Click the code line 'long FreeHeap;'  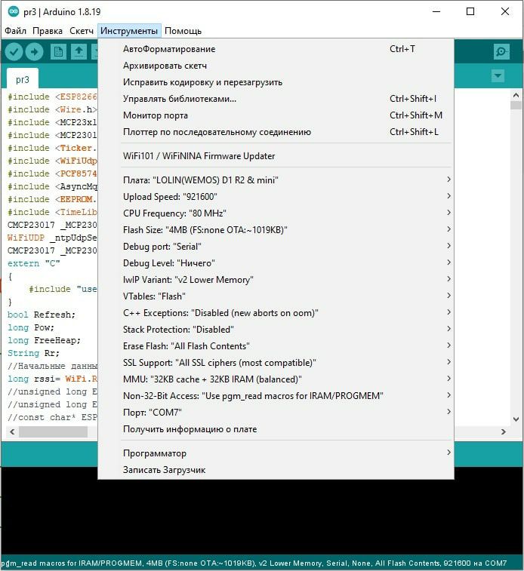tap(44, 340)
